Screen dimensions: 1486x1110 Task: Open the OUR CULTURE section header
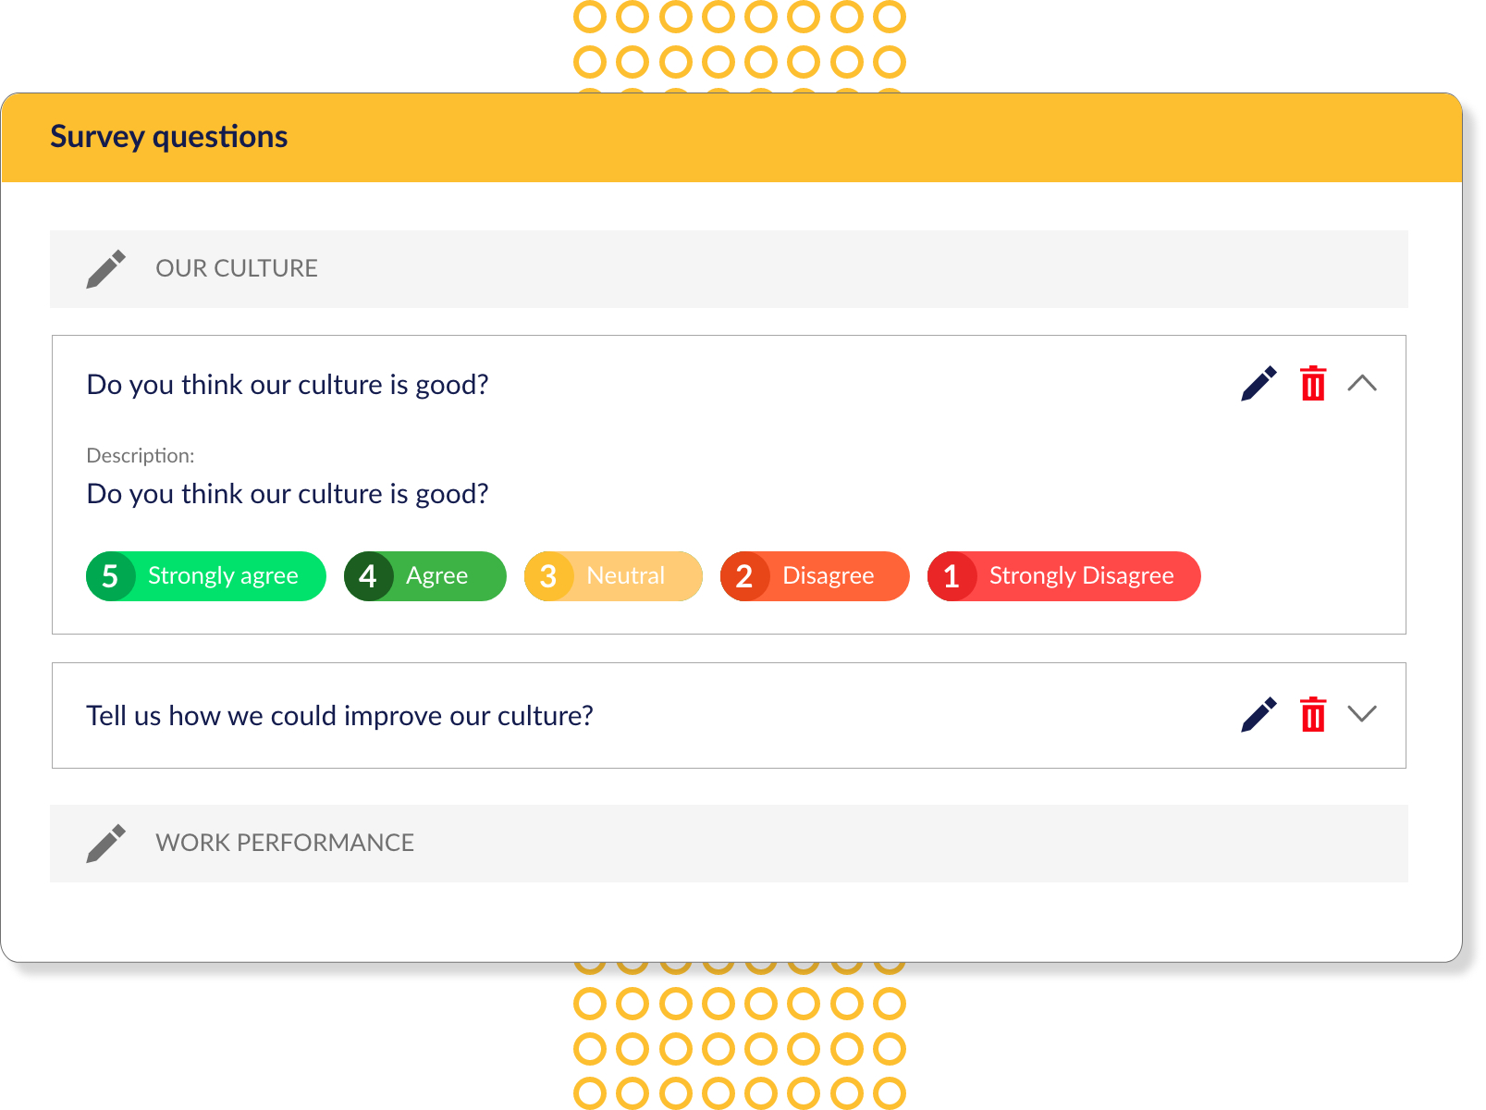(729, 269)
